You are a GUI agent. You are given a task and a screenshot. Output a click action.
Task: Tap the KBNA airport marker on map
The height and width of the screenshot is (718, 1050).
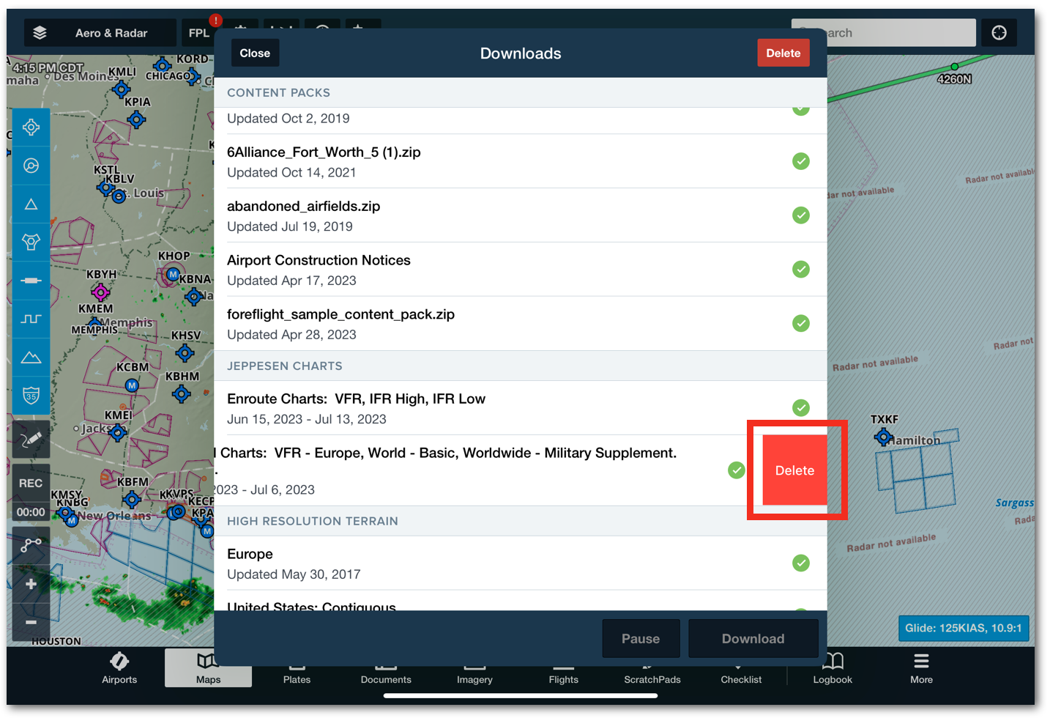pyautogui.click(x=194, y=296)
